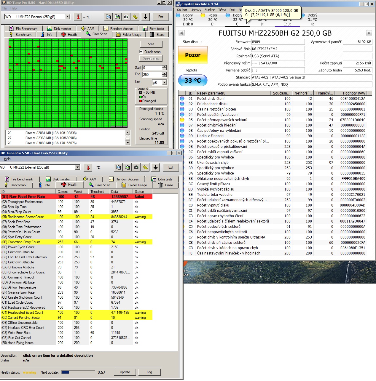Image resolution: width=376 pixels, height=381 pixels.
Task: Click yellow Pozor health status button
Action: 193,55
